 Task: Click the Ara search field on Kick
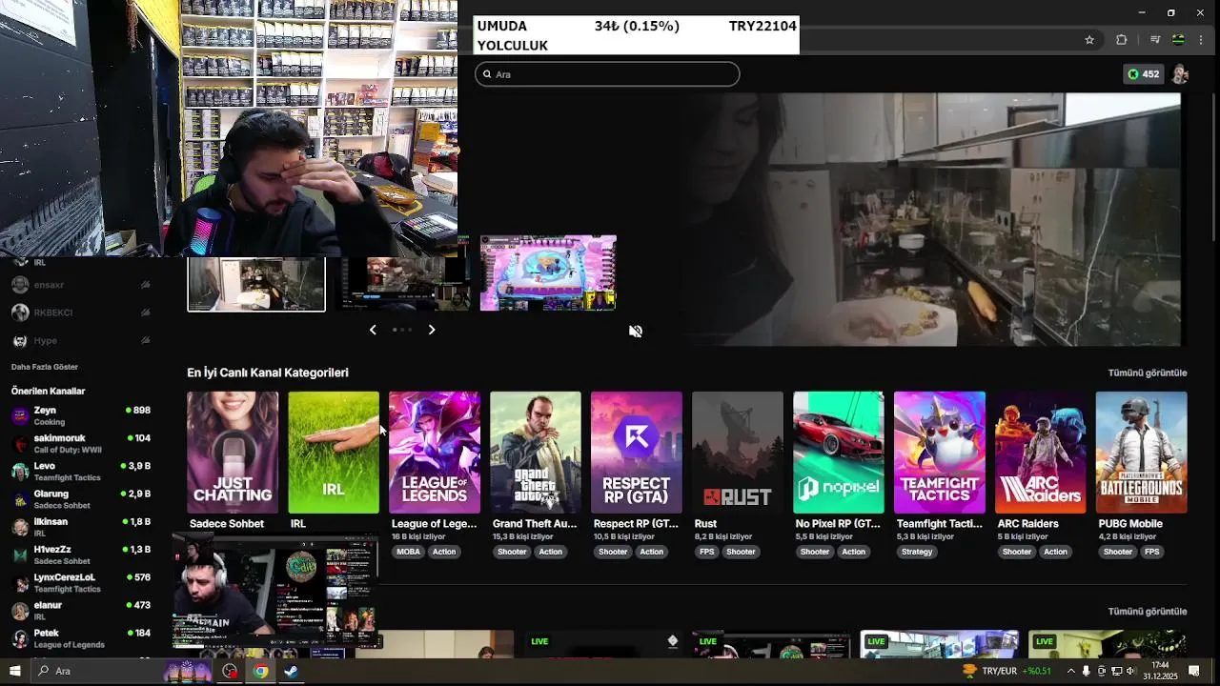[x=607, y=74]
